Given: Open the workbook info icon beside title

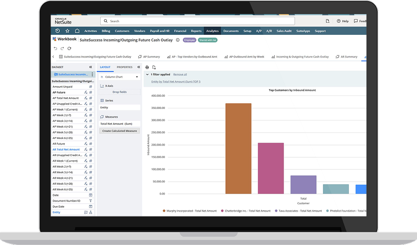Looking at the screenshot, I should pos(178,40).
